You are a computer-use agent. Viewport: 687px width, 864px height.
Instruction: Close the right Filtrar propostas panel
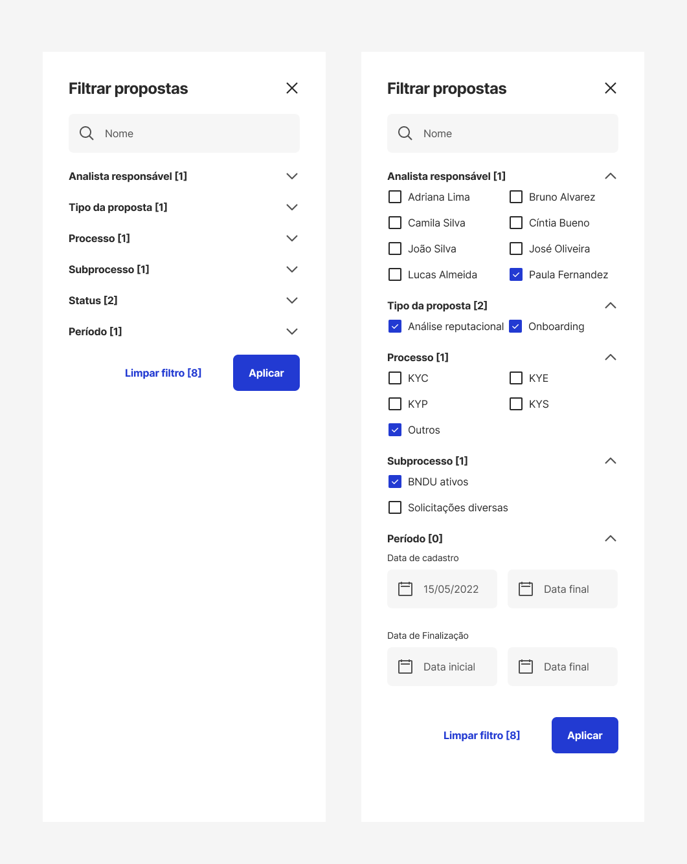(611, 88)
